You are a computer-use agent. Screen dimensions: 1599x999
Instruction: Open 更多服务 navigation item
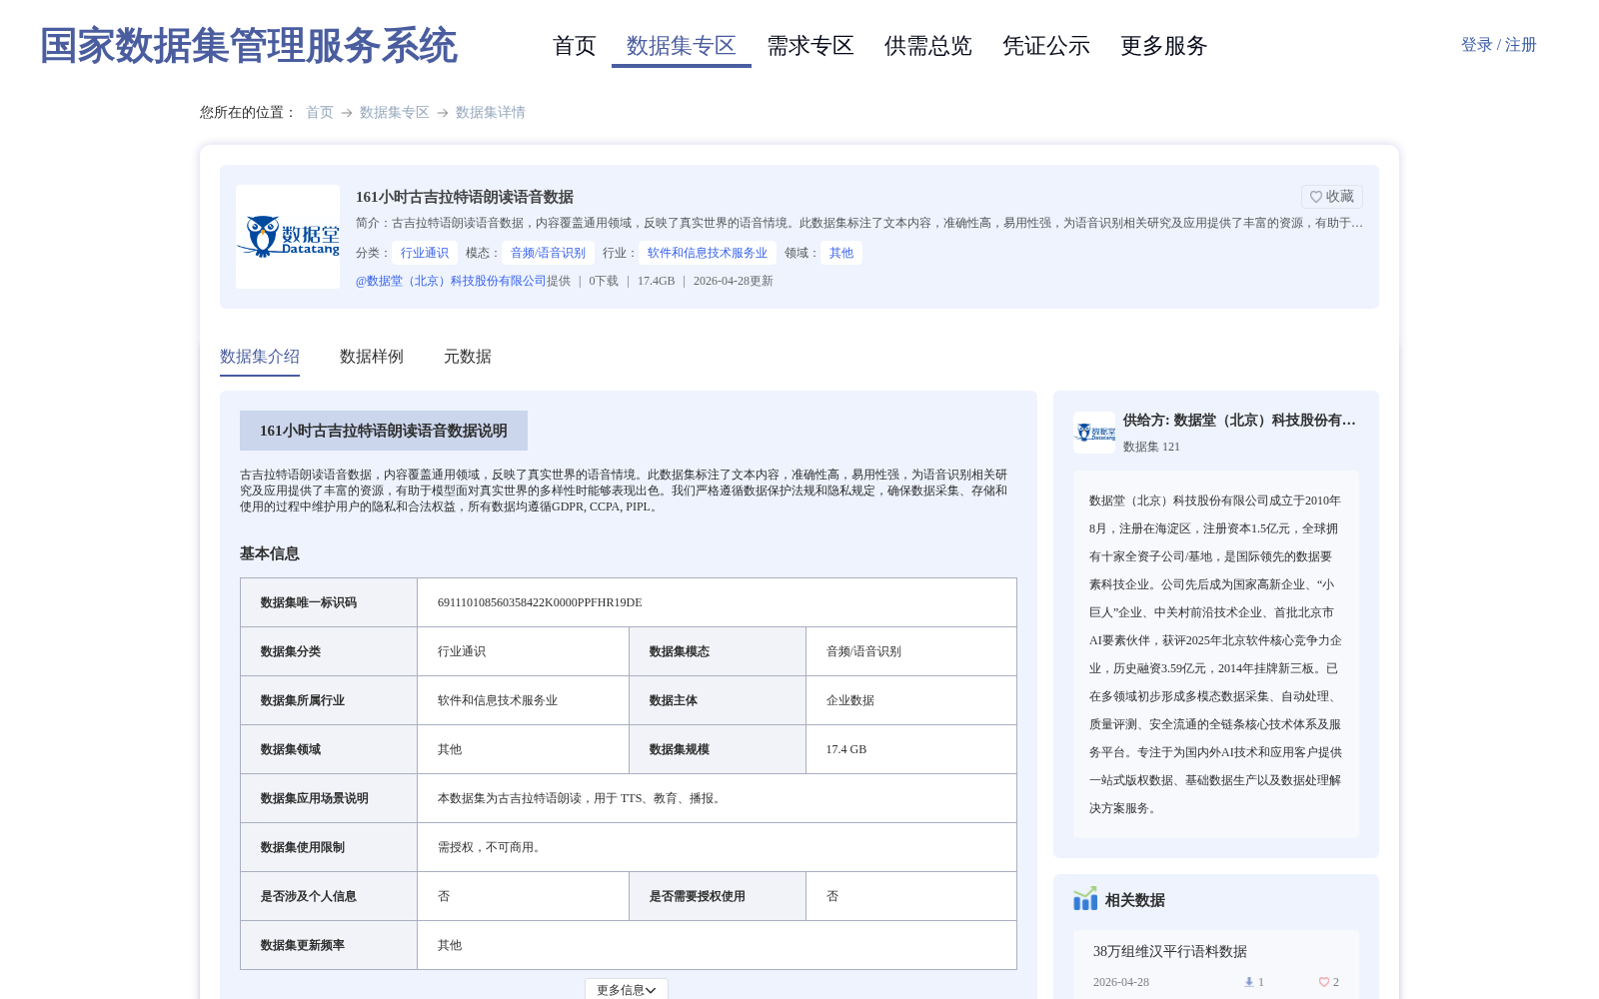coord(1164,46)
